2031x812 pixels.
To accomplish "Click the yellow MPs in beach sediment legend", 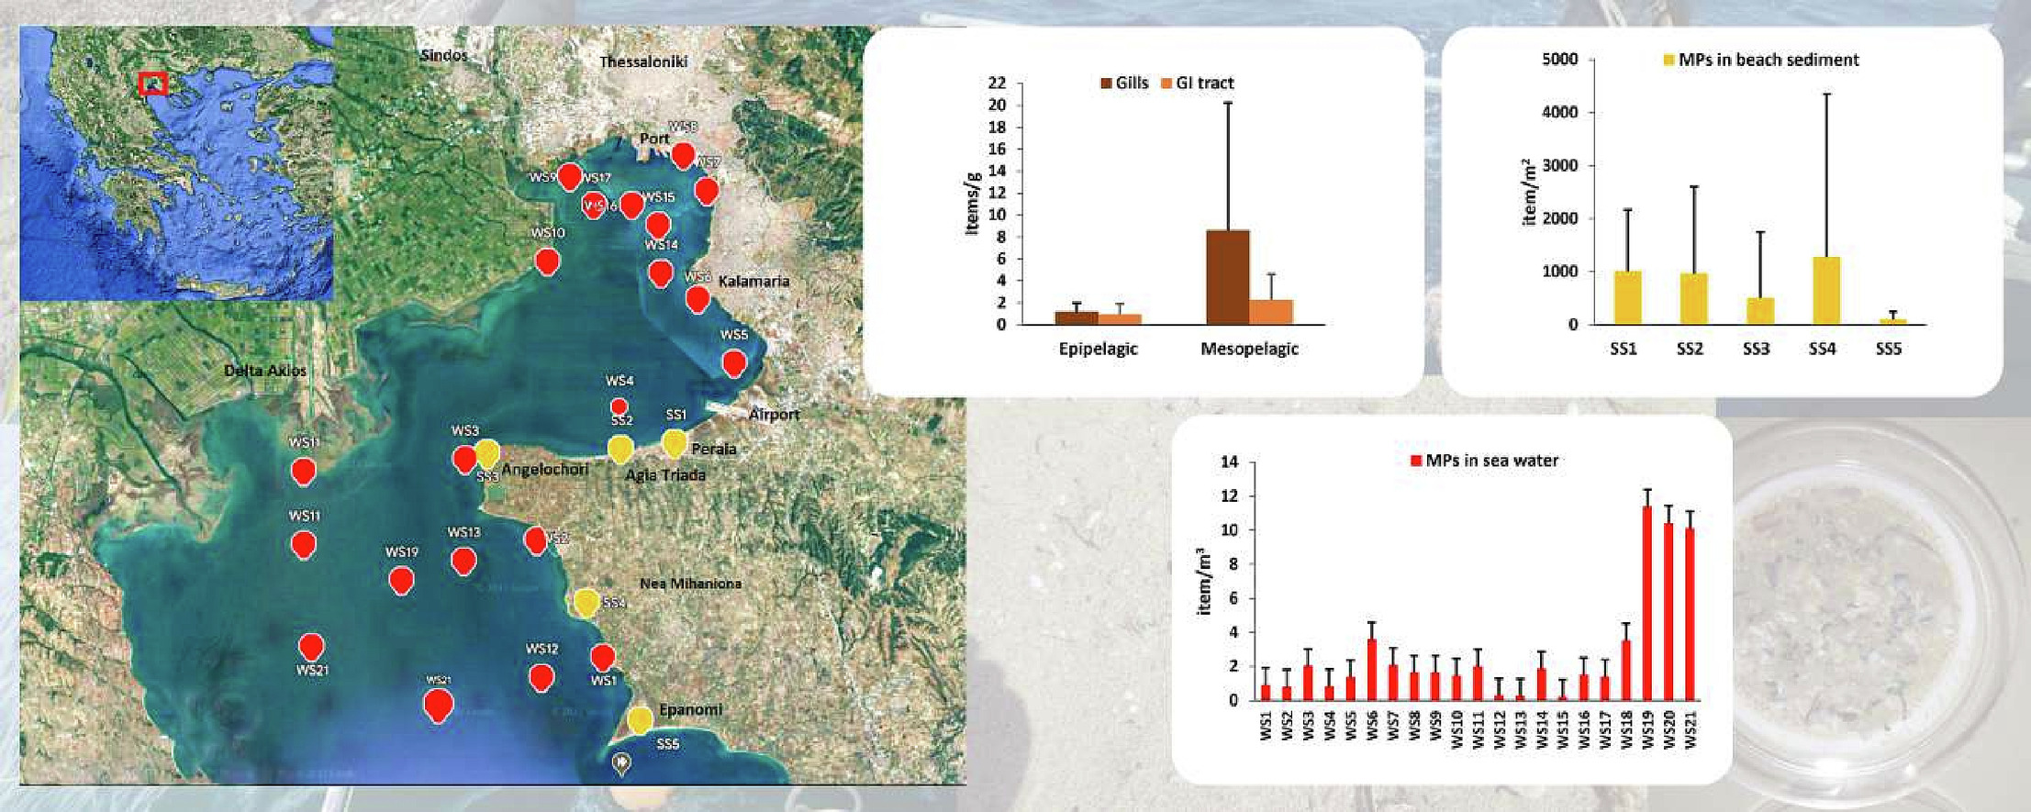I will (x=1668, y=61).
